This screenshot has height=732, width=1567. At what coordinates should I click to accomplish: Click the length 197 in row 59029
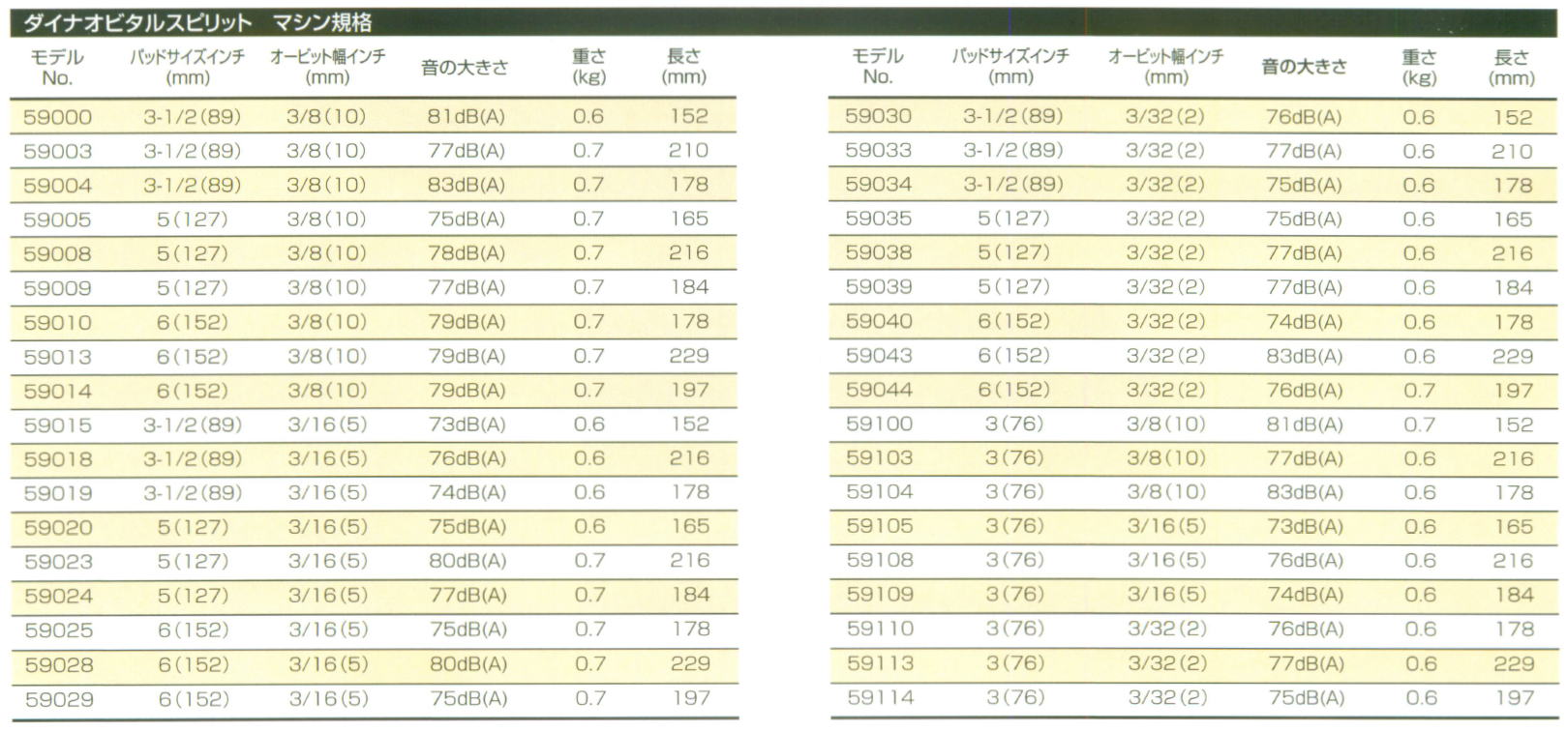tap(690, 697)
